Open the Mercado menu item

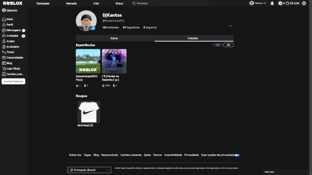71,3
